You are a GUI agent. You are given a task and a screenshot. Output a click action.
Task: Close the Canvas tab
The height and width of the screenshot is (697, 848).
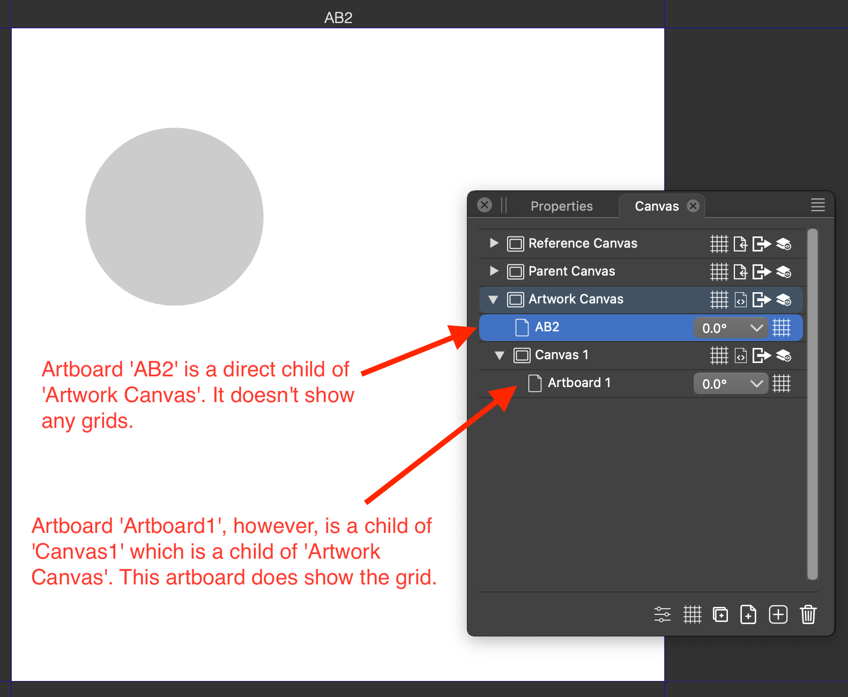click(693, 206)
